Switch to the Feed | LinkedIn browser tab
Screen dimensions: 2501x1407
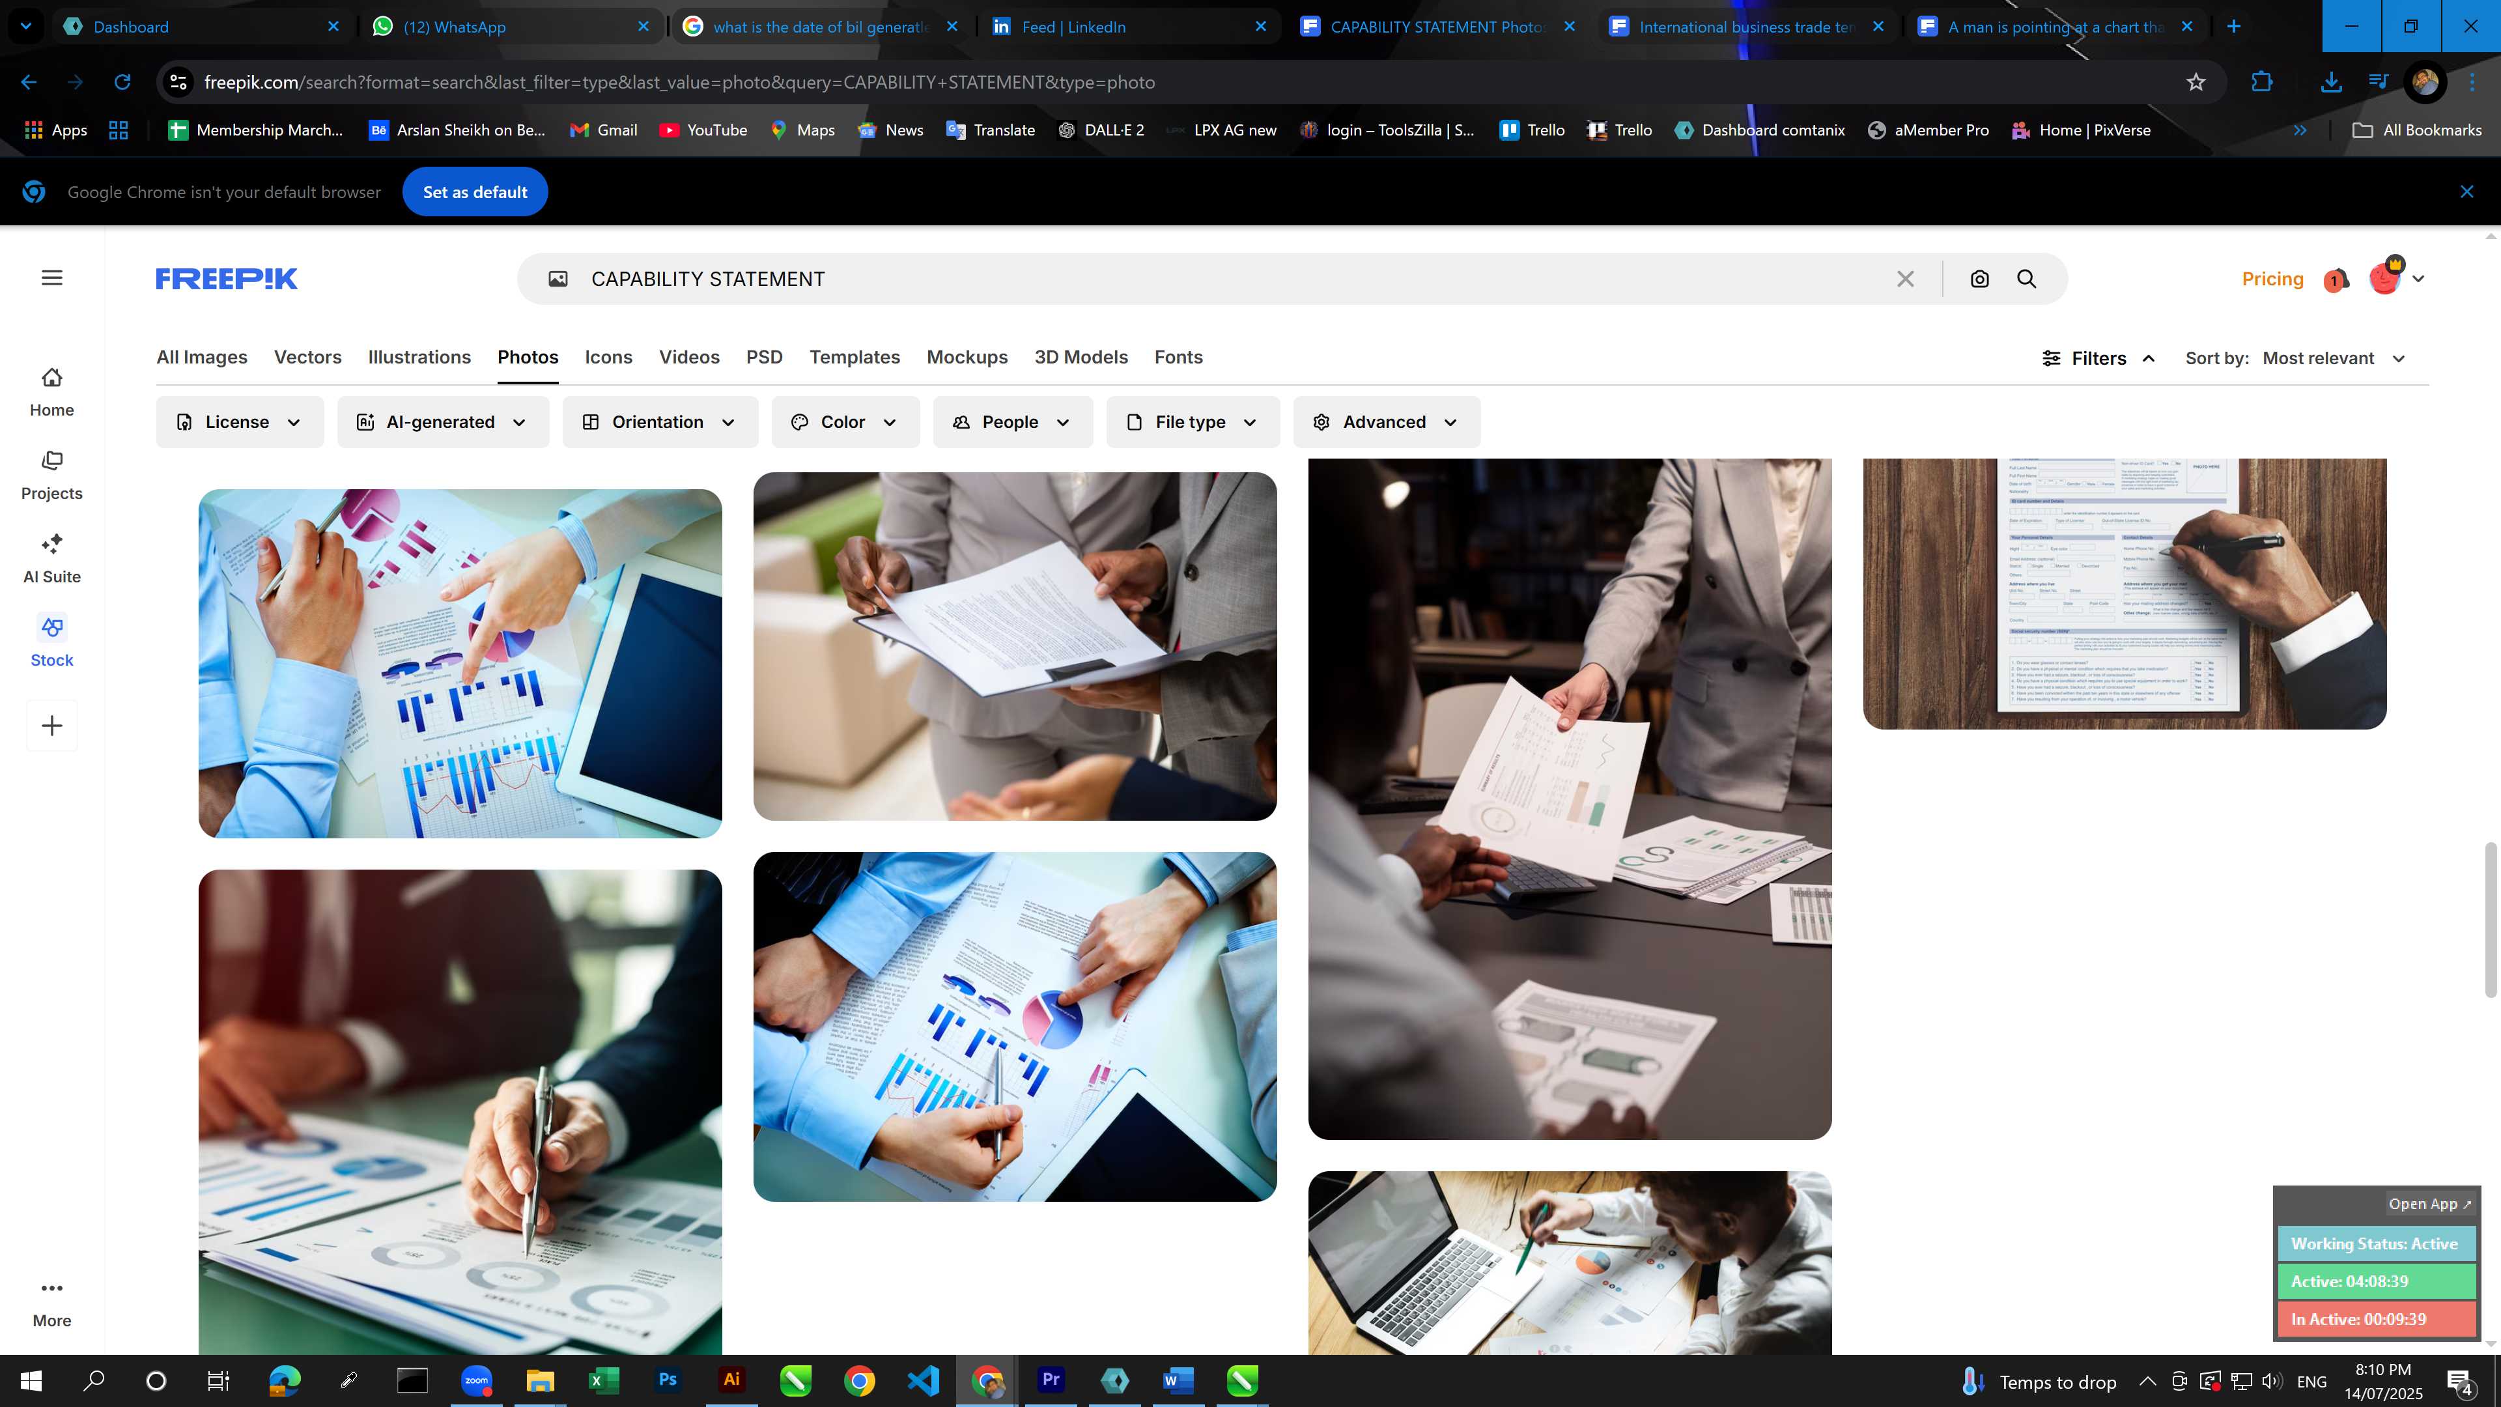point(1130,26)
